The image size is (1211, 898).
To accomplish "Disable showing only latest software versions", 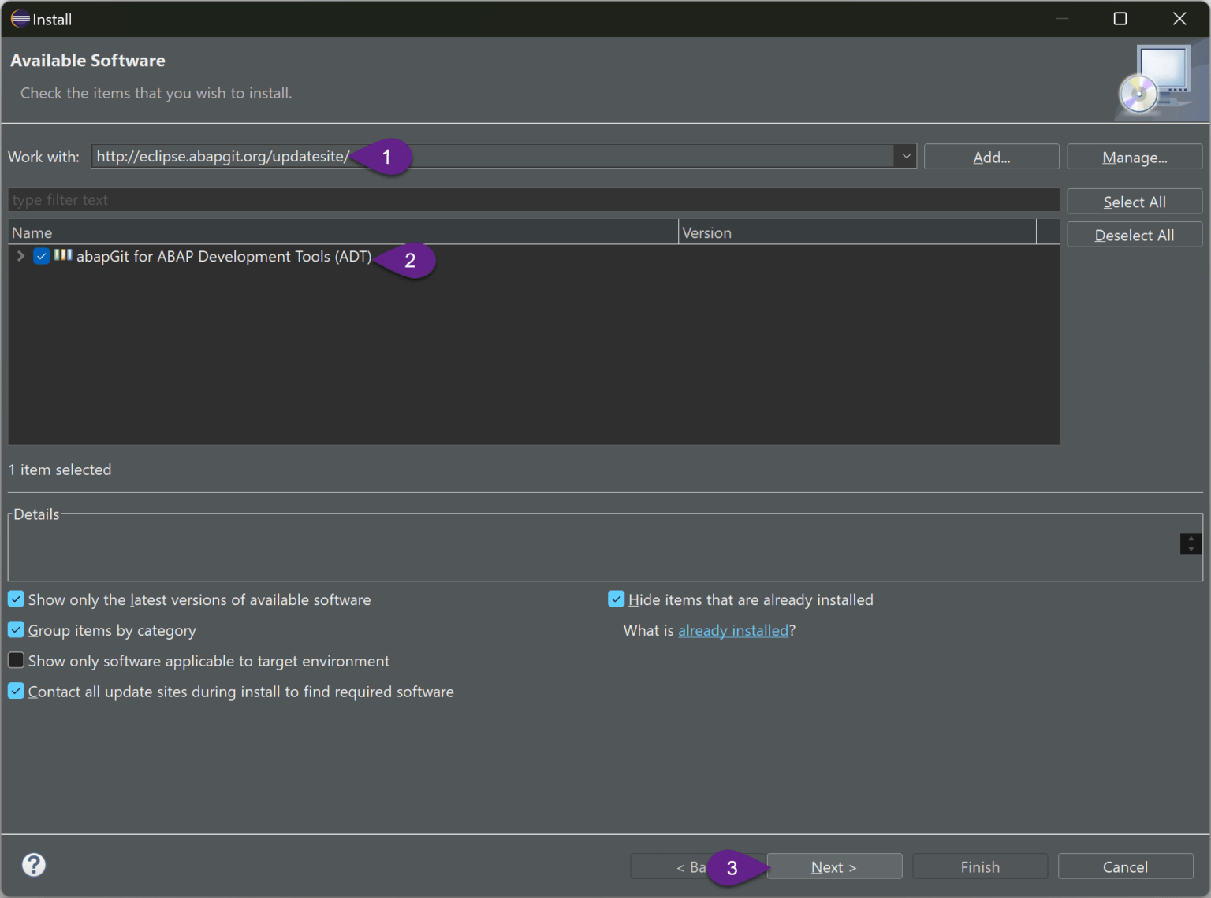I will pyautogui.click(x=16, y=599).
